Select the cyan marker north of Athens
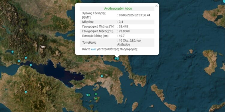 (102, 76)
